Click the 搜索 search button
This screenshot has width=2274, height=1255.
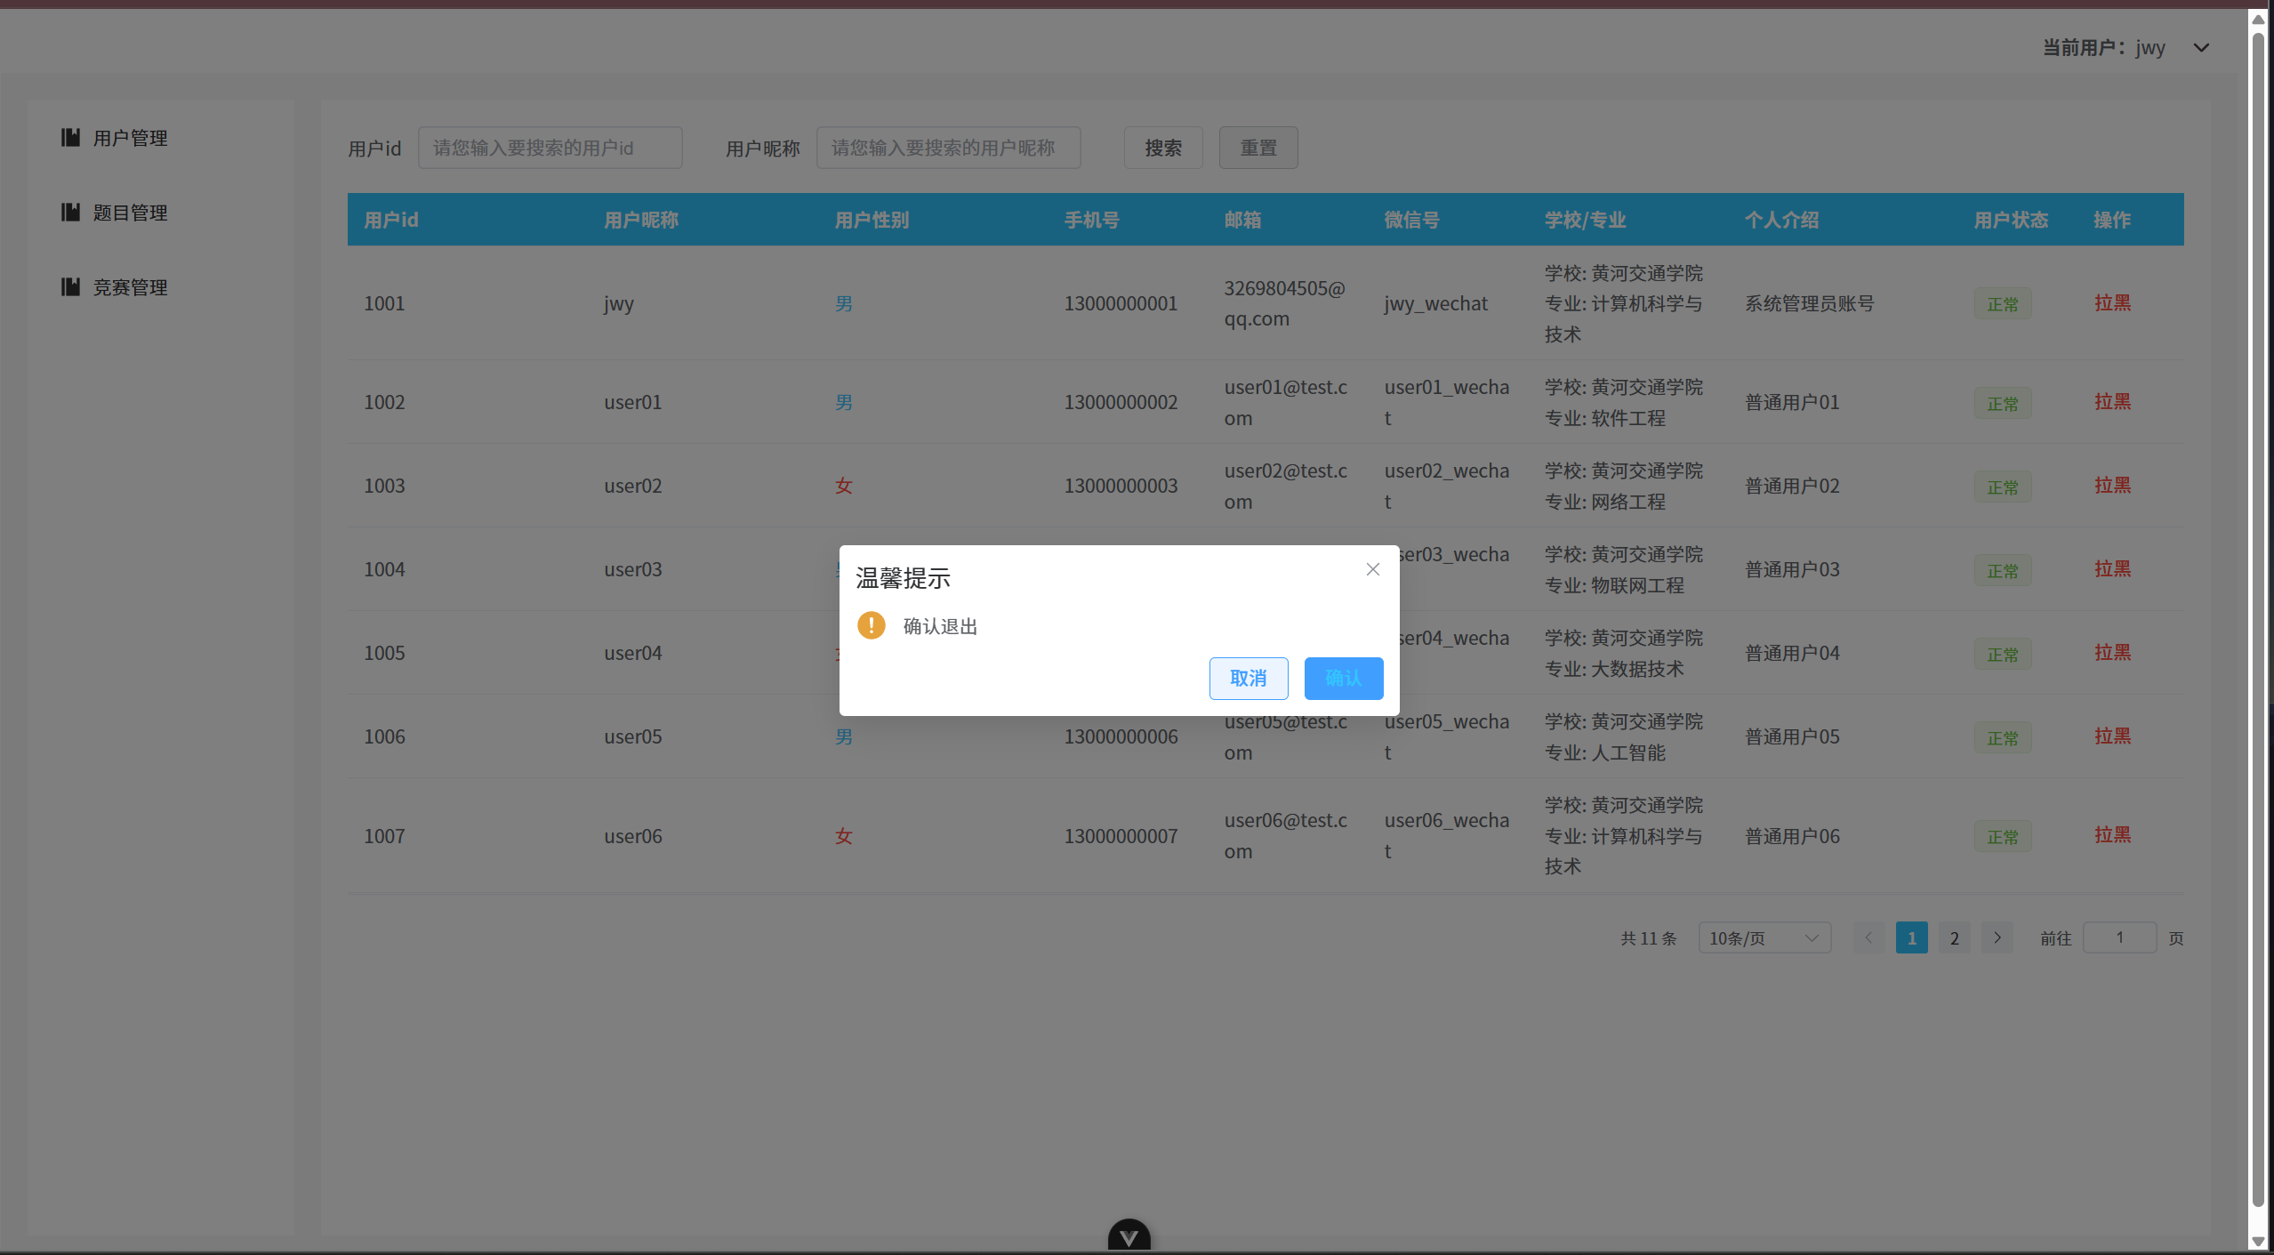(1162, 147)
